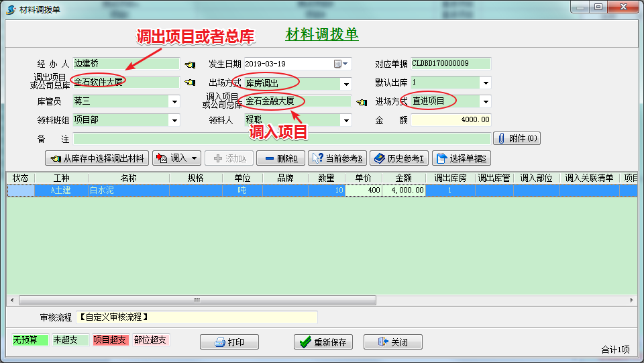The width and height of the screenshot is (644, 363).
Task: Open 历史参考T reference
Action: point(398,158)
